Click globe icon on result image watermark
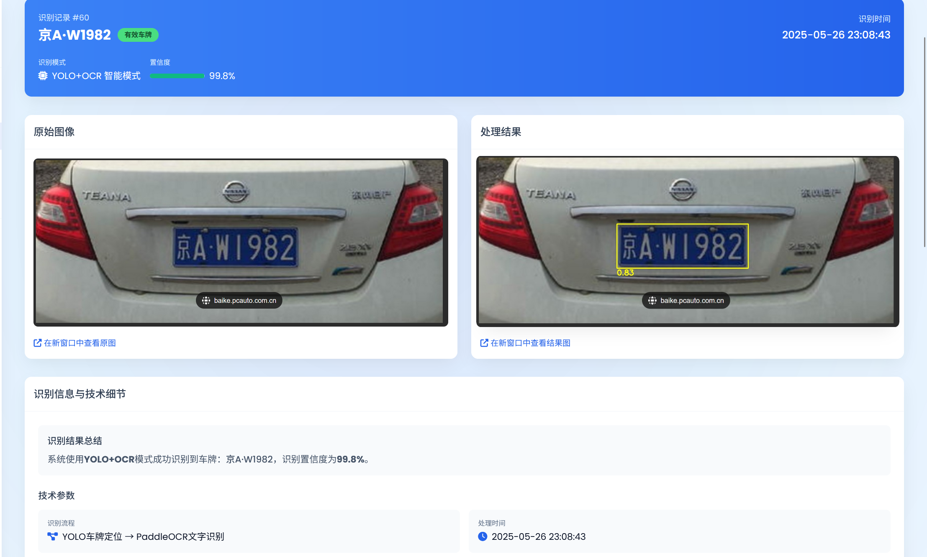 (x=652, y=300)
